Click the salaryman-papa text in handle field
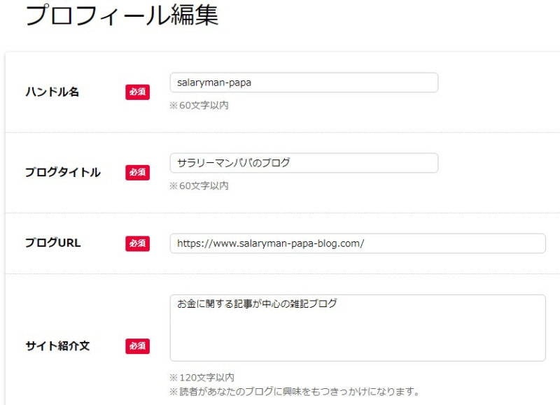 (x=214, y=83)
